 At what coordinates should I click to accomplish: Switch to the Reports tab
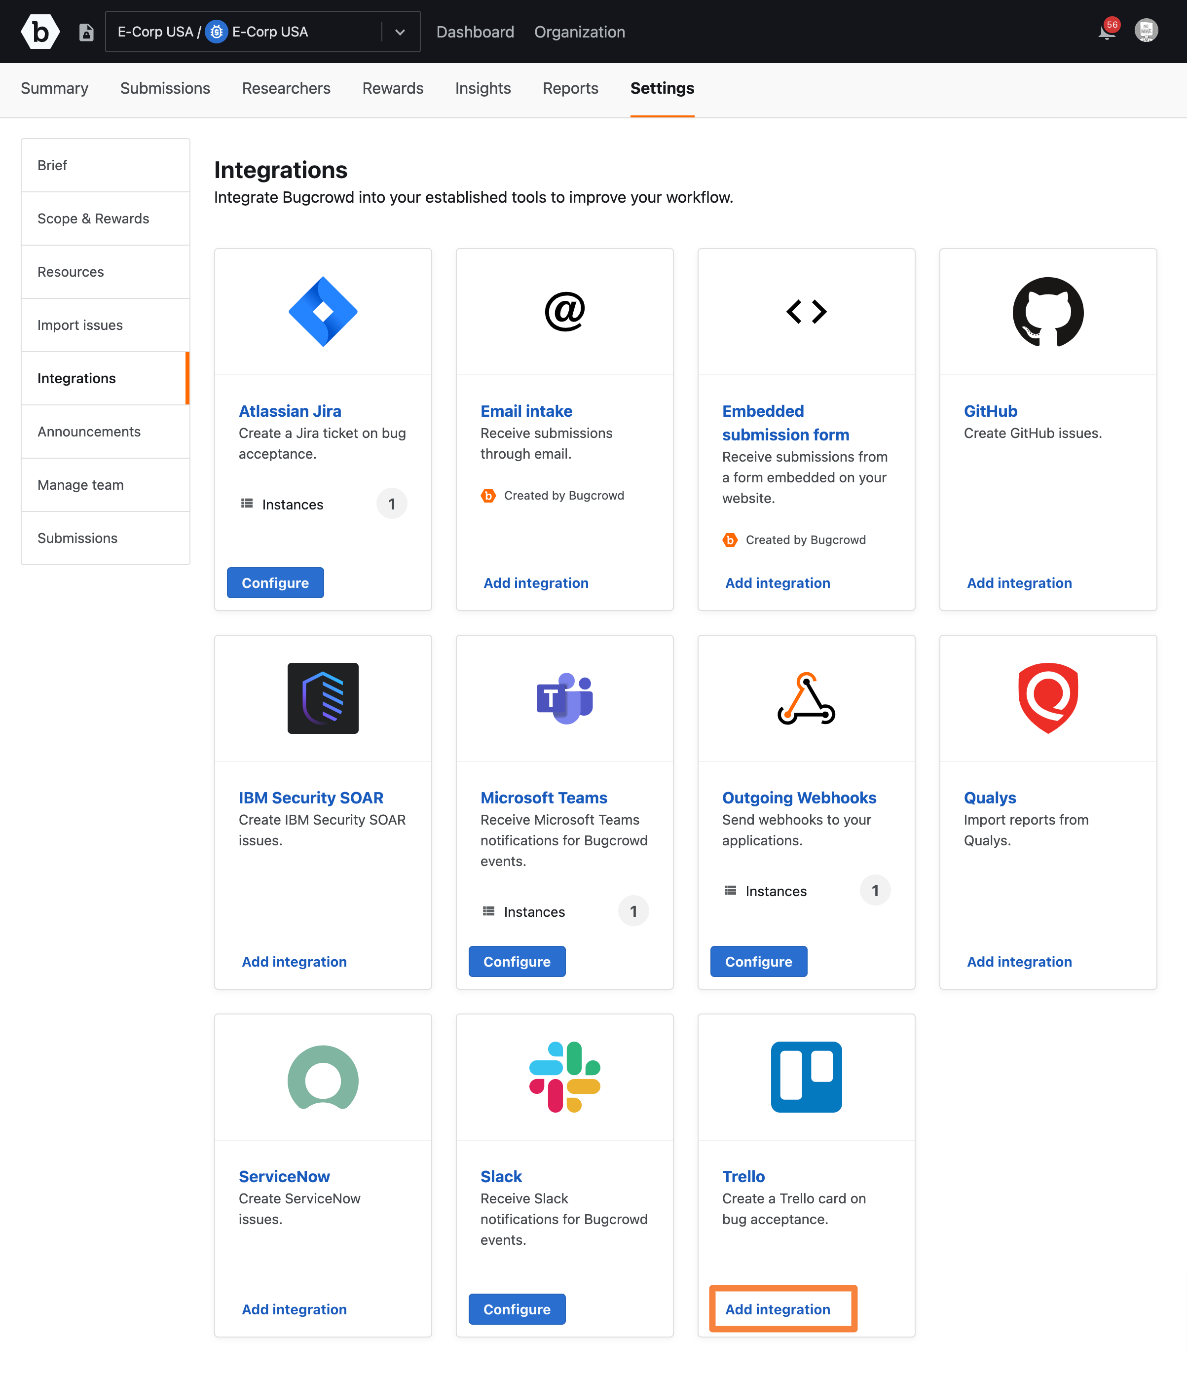tap(571, 88)
